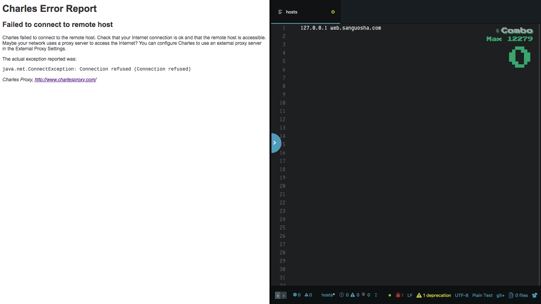Screen dimensions: 541x304
Task: Select line number 1 in the gutter
Action: [284, 28]
